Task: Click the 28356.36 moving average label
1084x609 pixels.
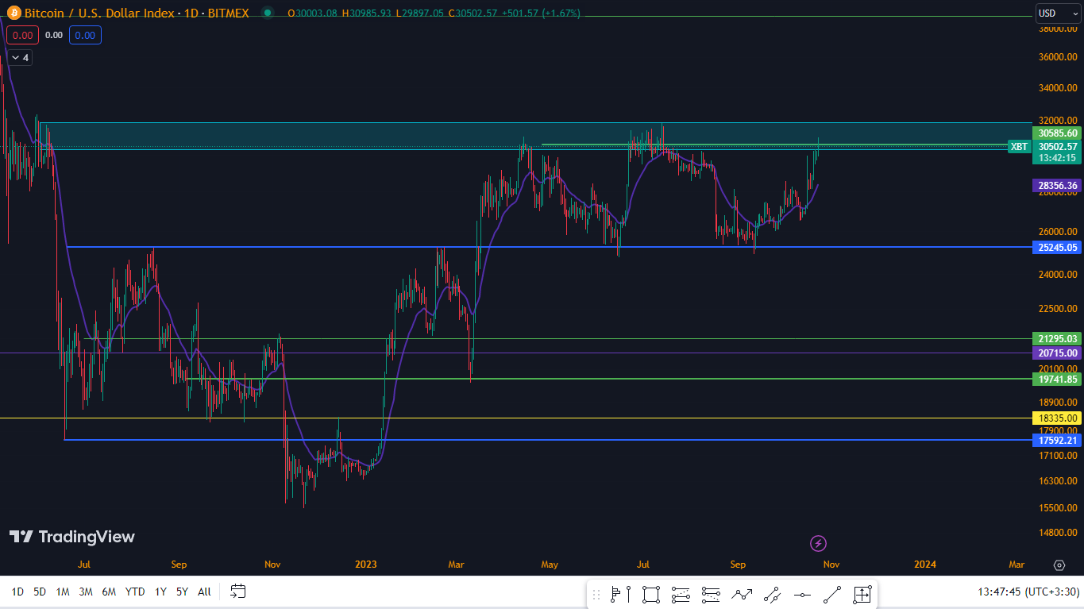Action: pos(1057,186)
